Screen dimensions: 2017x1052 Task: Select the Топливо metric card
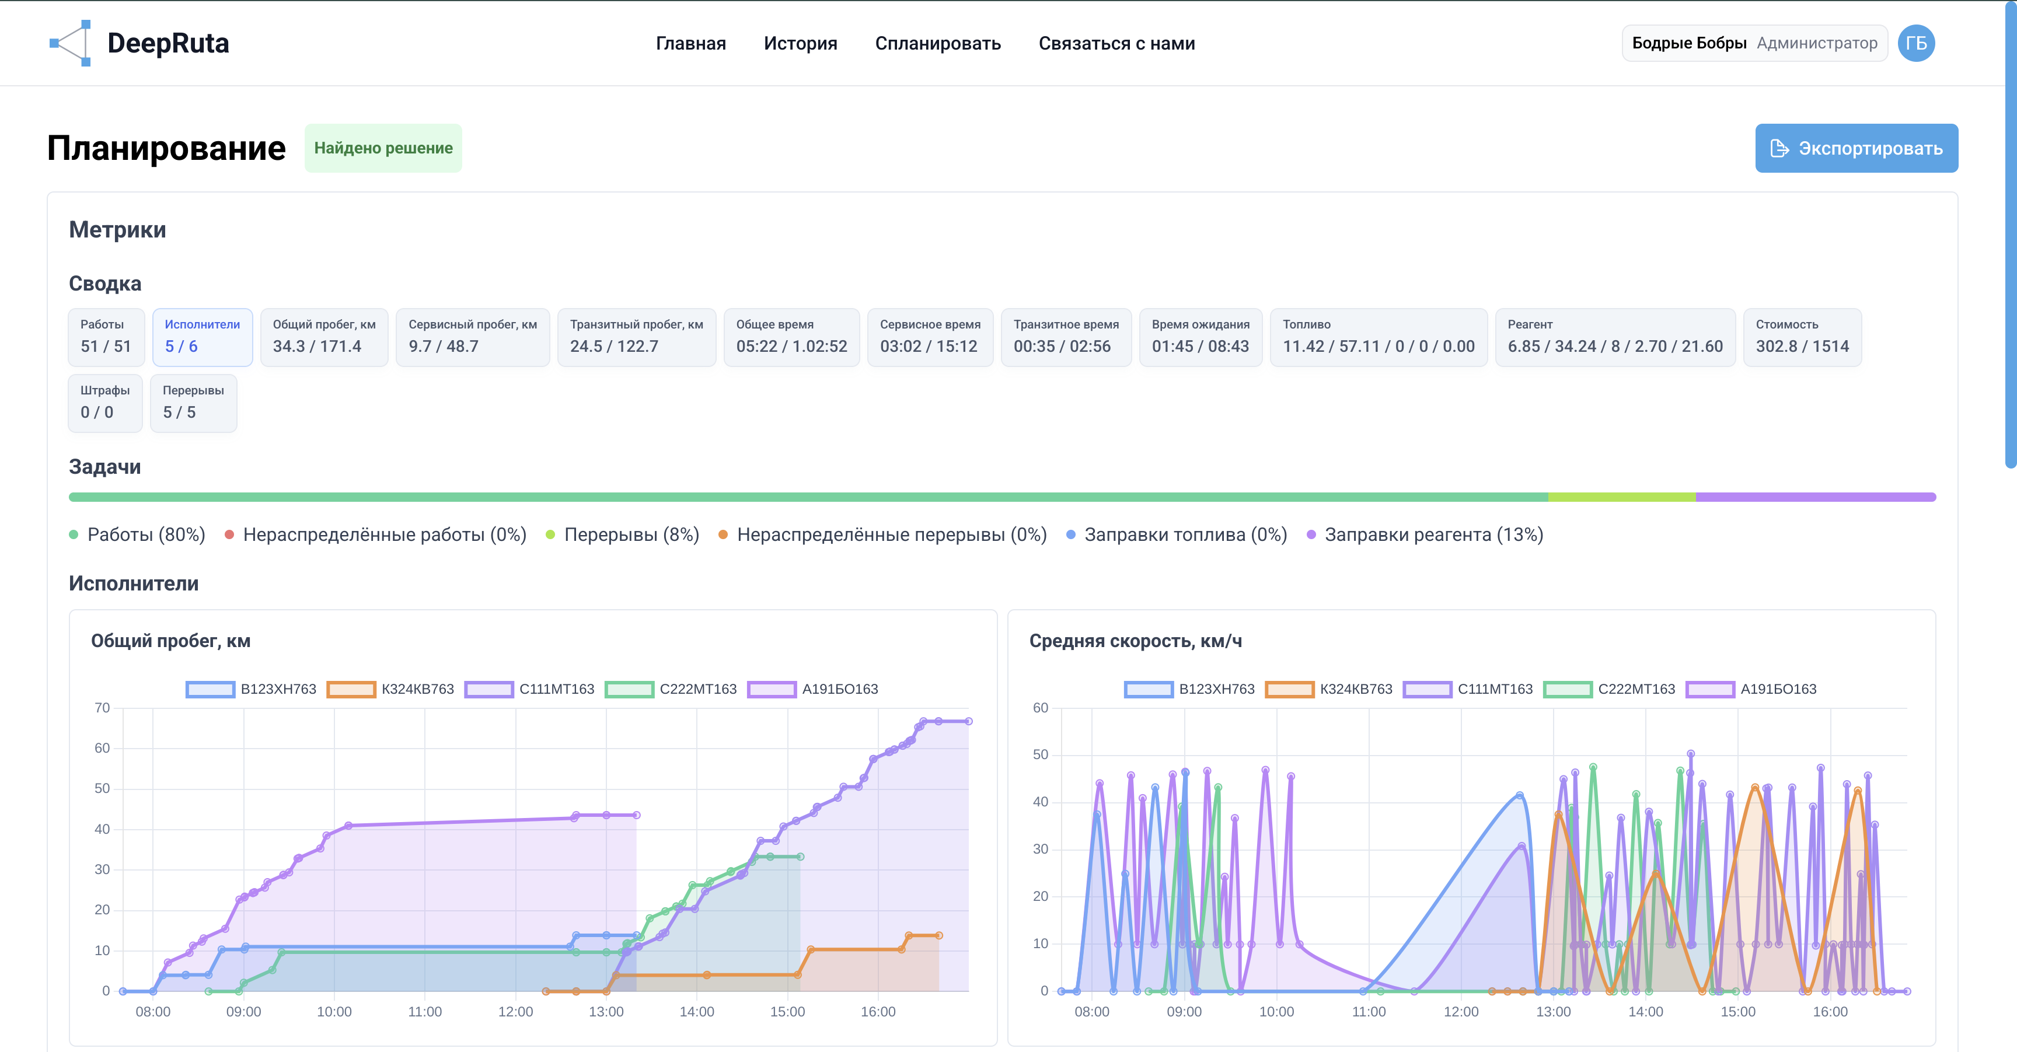(x=1379, y=337)
